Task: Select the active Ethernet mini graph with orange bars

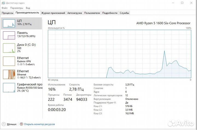Action: pos(9,74)
